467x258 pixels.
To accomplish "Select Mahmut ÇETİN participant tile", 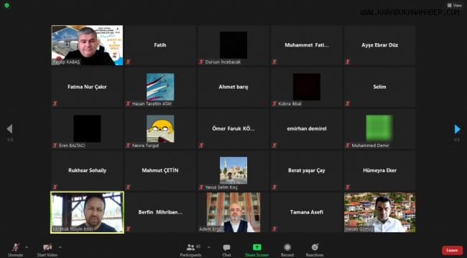I will point(160,171).
